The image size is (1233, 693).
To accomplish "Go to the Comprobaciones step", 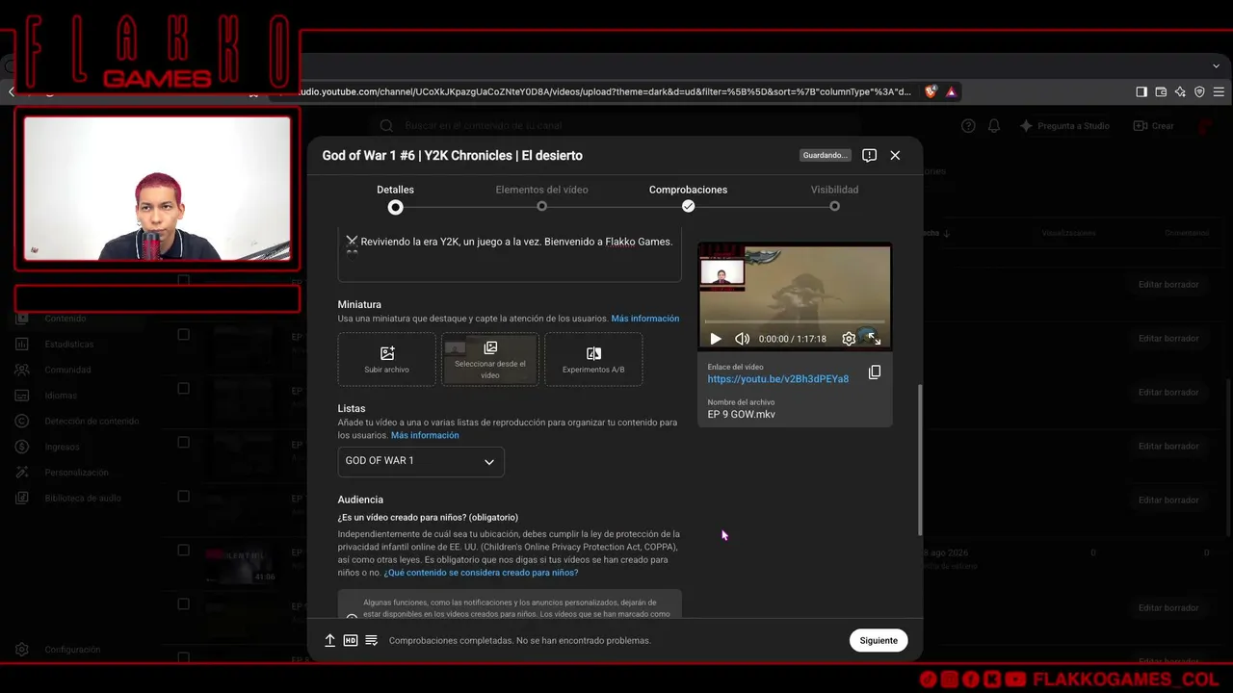I will click(688, 198).
